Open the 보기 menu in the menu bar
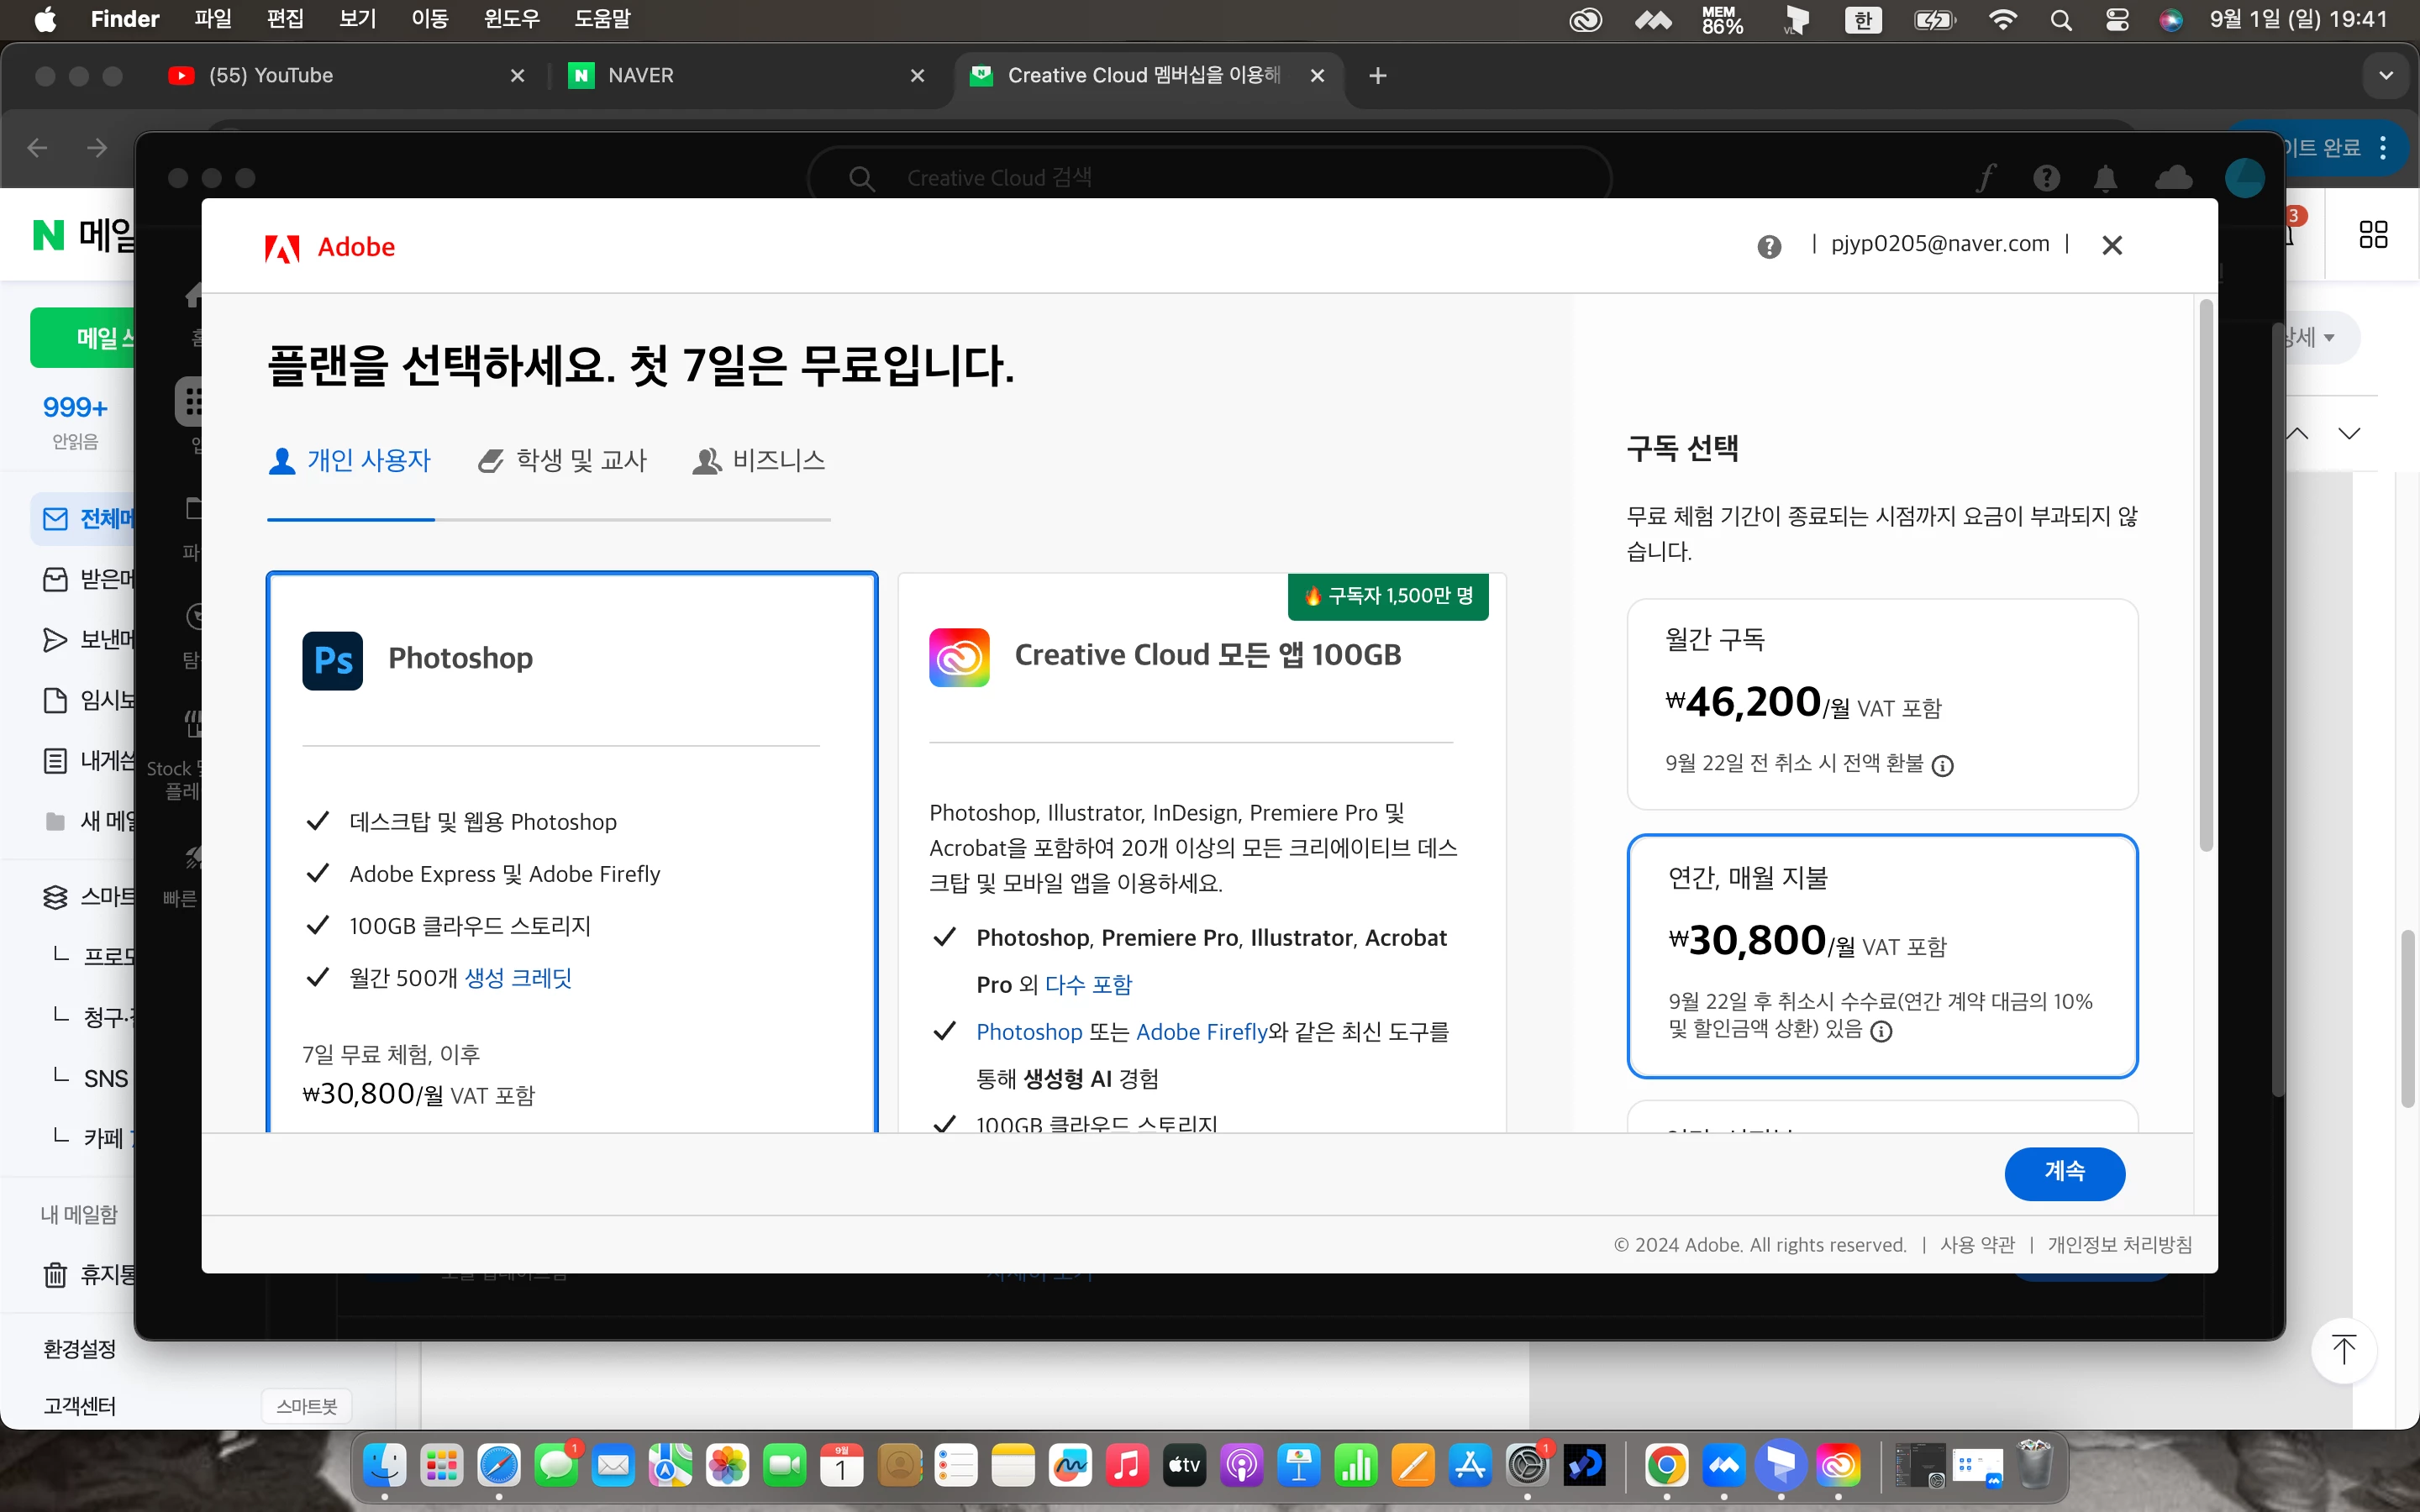The image size is (2420, 1512). [x=357, y=19]
